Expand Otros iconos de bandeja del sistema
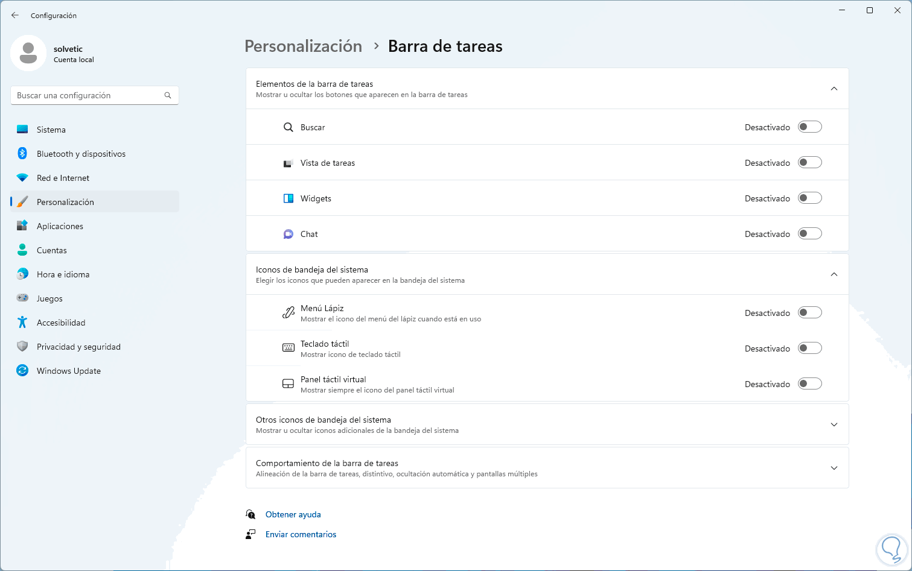The width and height of the screenshot is (912, 571). [834, 424]
